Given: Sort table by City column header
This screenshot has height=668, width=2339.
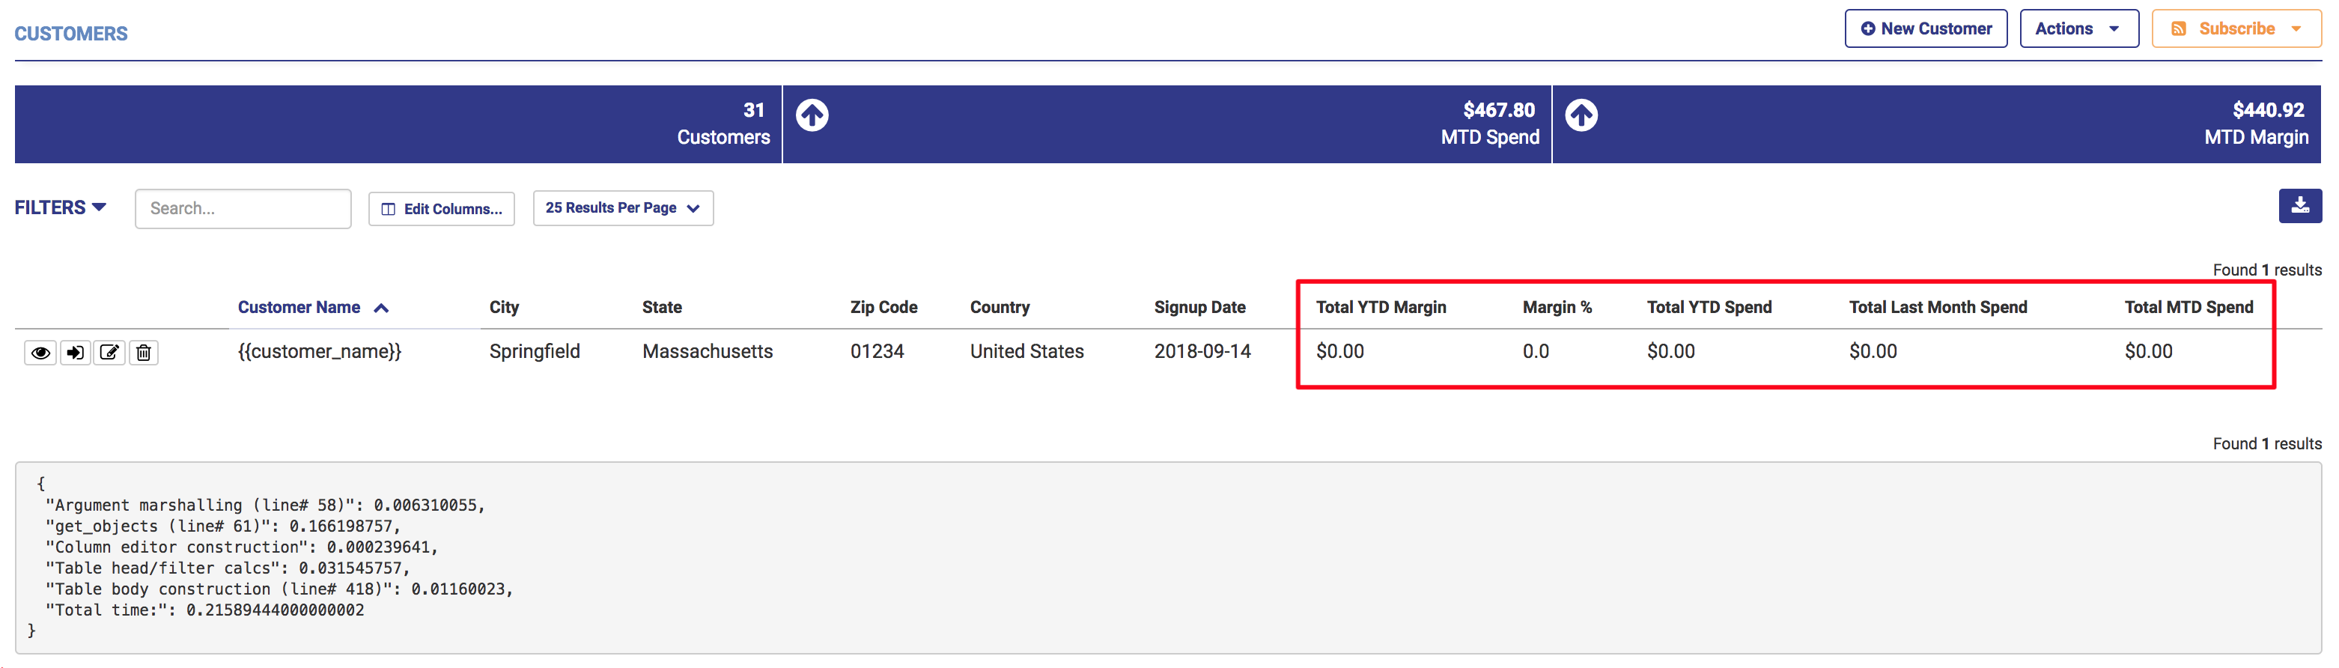Looking at the screenshot, I should (504, 308).
